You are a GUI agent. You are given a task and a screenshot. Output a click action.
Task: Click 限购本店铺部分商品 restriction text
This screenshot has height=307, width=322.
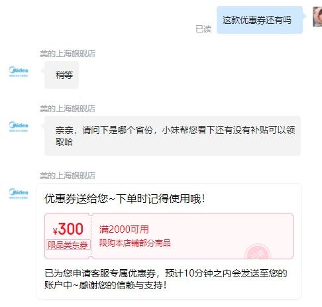point(135,243)
